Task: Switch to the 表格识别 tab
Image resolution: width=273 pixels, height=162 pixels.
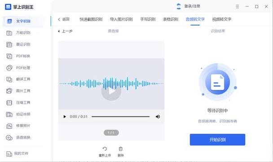Action: pyautogui.click(x=171, y=19)
